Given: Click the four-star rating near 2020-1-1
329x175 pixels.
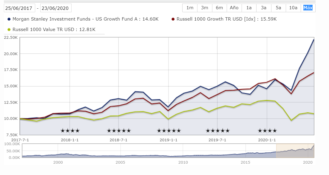Looking at the screenshot, I should pyautogui.click(x=267, y=131).
